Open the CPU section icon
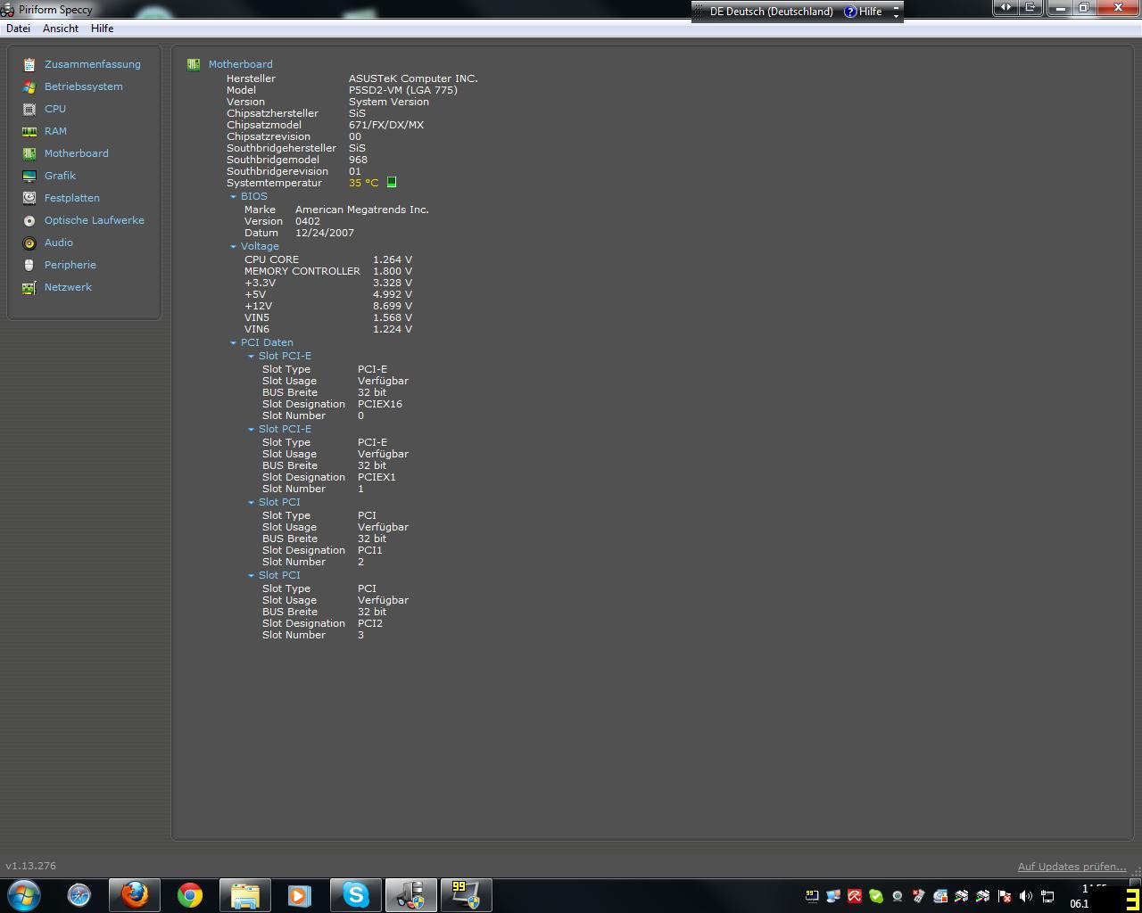The height and width of the screenshot is (913, 1142). (29, 109)
